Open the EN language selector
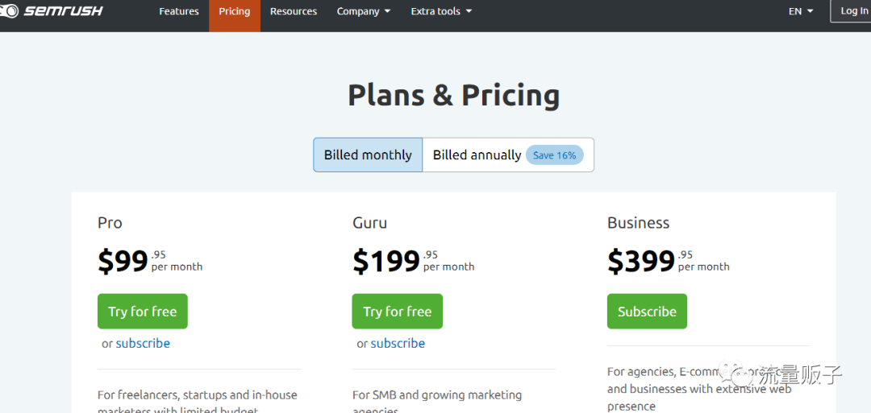The width and height of the screenshot is (871, 413). click(801, 11)
